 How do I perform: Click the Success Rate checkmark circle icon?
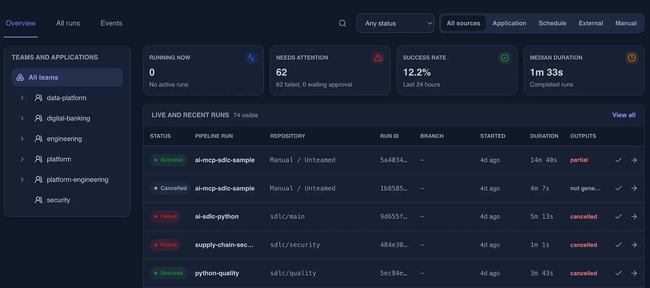(505, 58)
